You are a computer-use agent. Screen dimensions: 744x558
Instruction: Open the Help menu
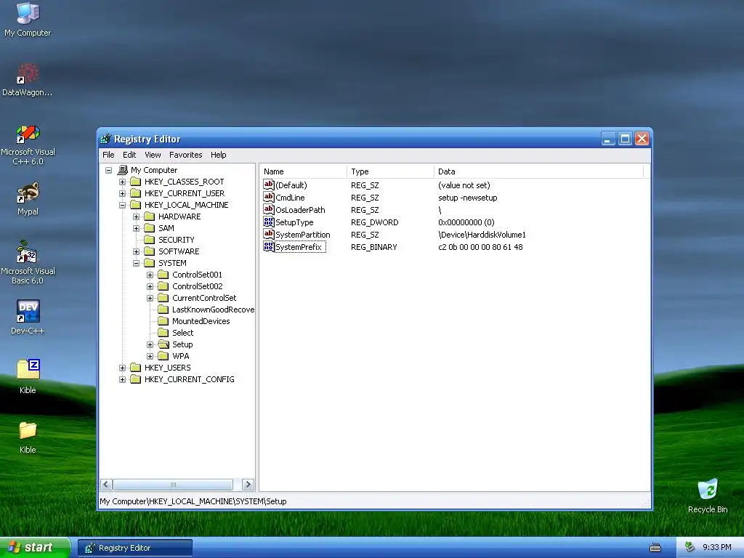(x=218, y=155)
